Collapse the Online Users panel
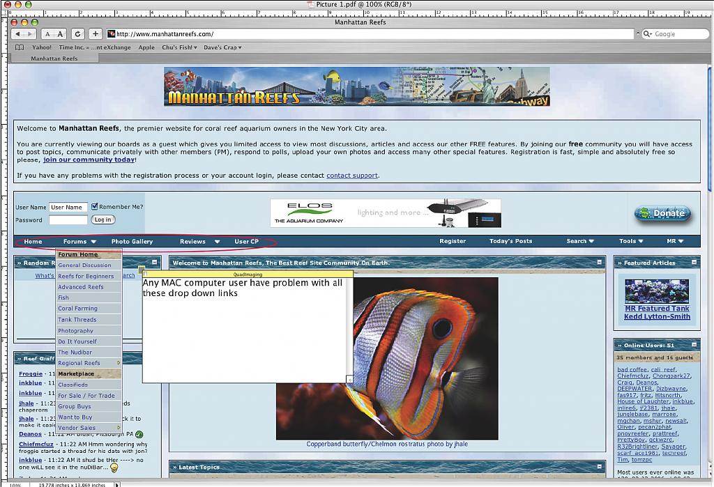714x487 pixels. click(694, 346)
